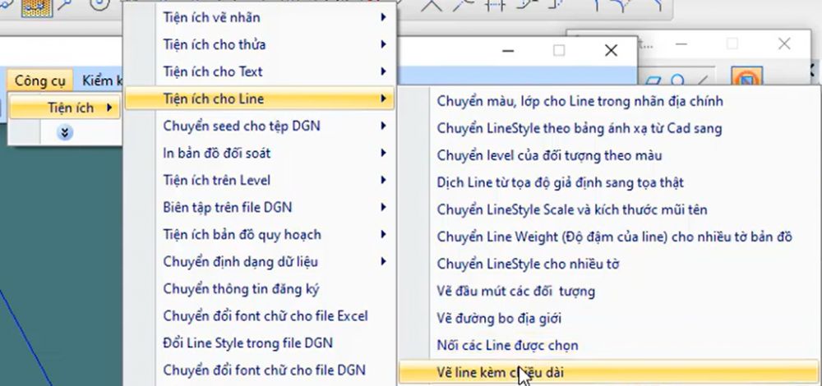This screenshot has height=386, width=822.
Task: Open Tiện ích bản đồ quy hoạch submenu
Action: [x=260, y=235]
